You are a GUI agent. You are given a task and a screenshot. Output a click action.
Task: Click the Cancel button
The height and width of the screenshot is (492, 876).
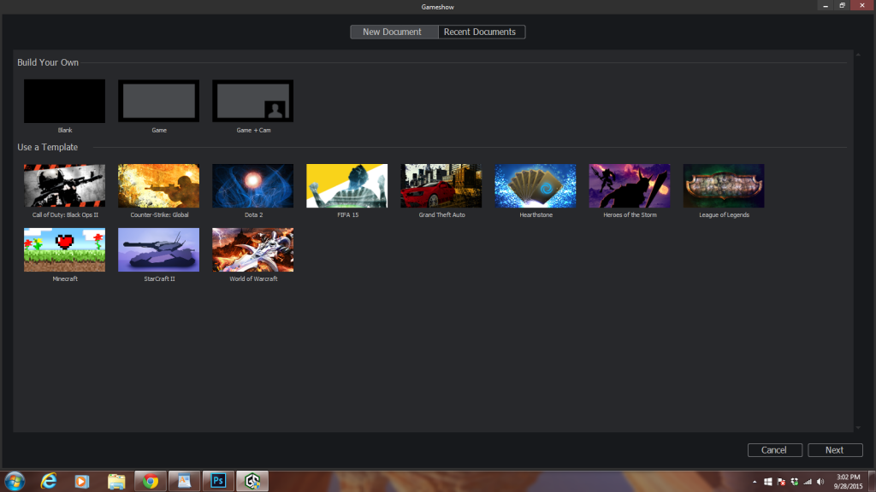(774, 450)
